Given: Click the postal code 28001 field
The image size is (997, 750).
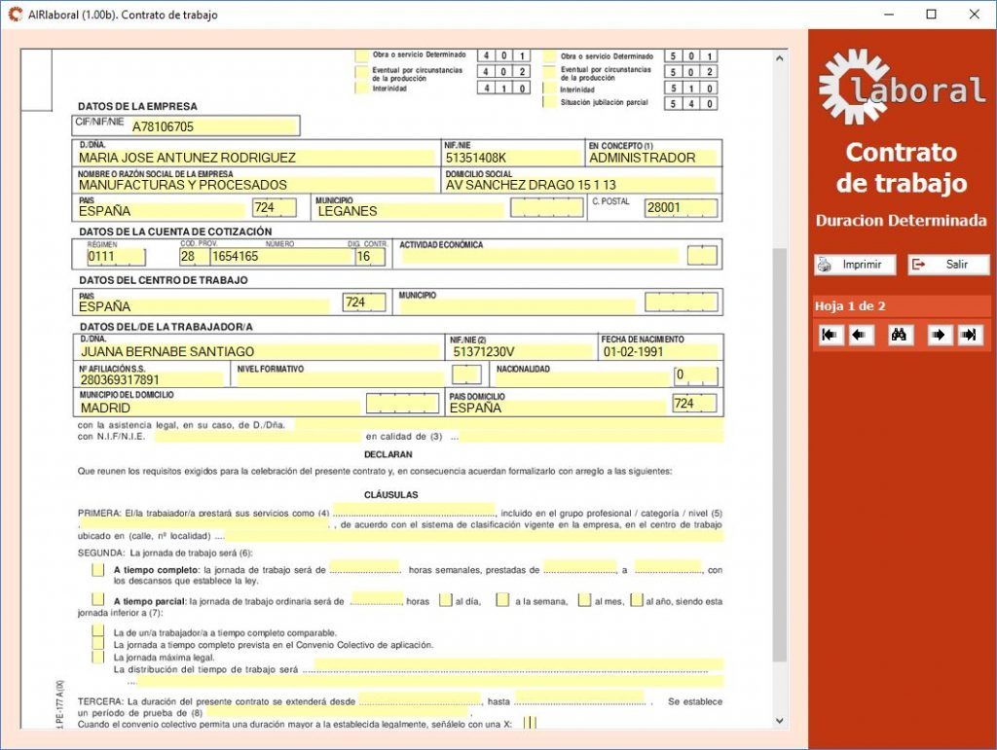Looking at the screenshot, I should 681,207.
